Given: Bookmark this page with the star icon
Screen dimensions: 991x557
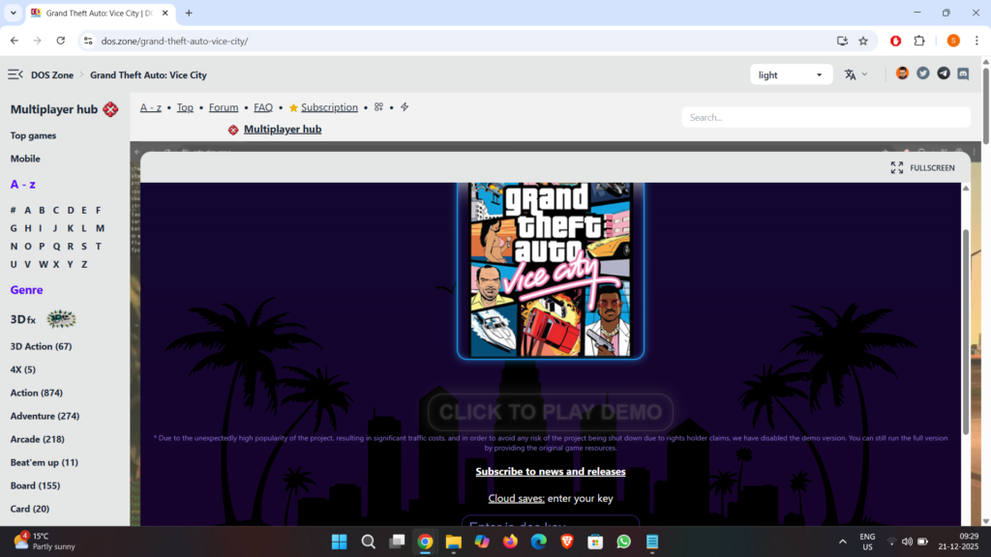Looking at the screenshot, I should pos(863,41).
